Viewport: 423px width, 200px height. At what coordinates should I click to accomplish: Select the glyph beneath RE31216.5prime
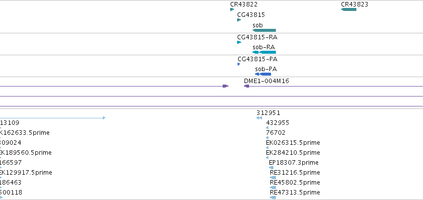(x=273, y=178)
